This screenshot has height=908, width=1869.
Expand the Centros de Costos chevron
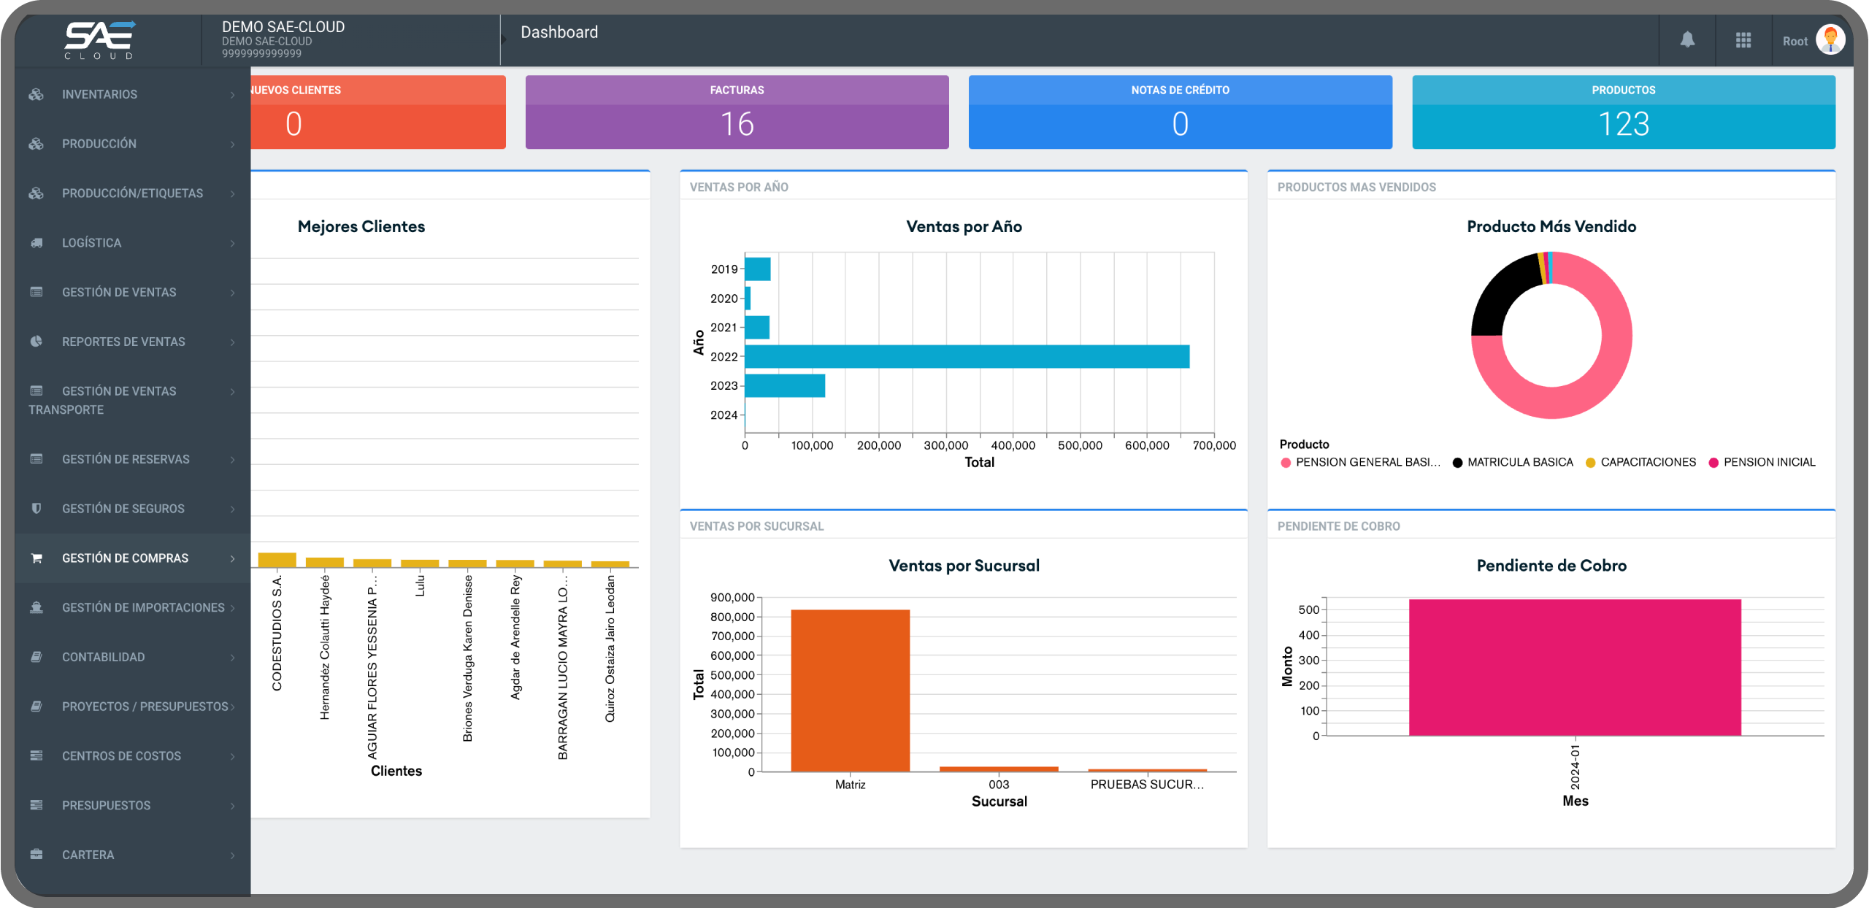click(233, 756)
